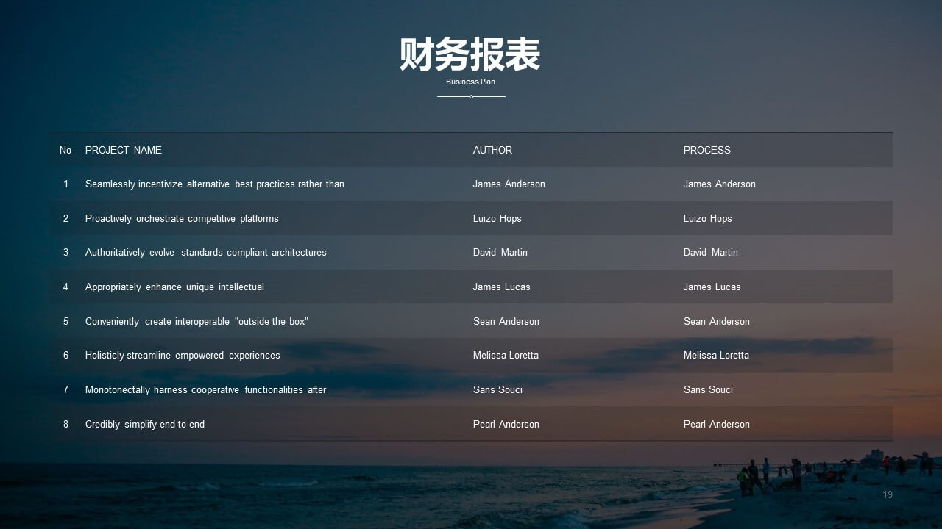This screenshot has height=529, width=942.
Task: Click James Lucas in the AUTHOR column
Action: pos(502,287)
